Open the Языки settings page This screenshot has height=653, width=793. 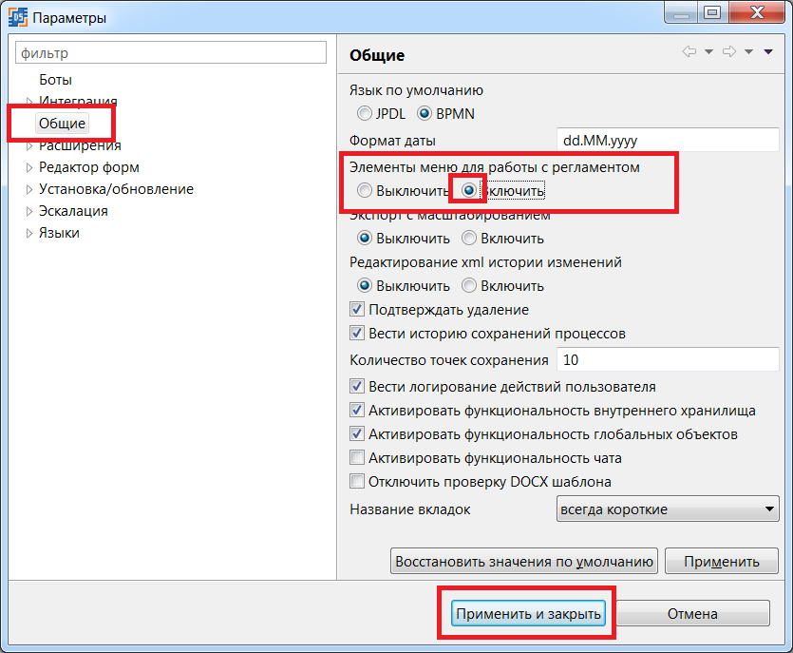click(59, 233)
